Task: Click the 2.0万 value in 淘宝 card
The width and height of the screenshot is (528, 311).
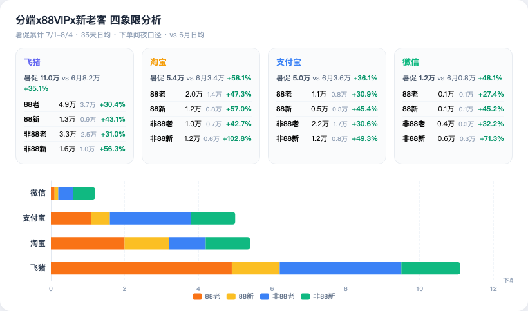Action: tap(194, 94)
